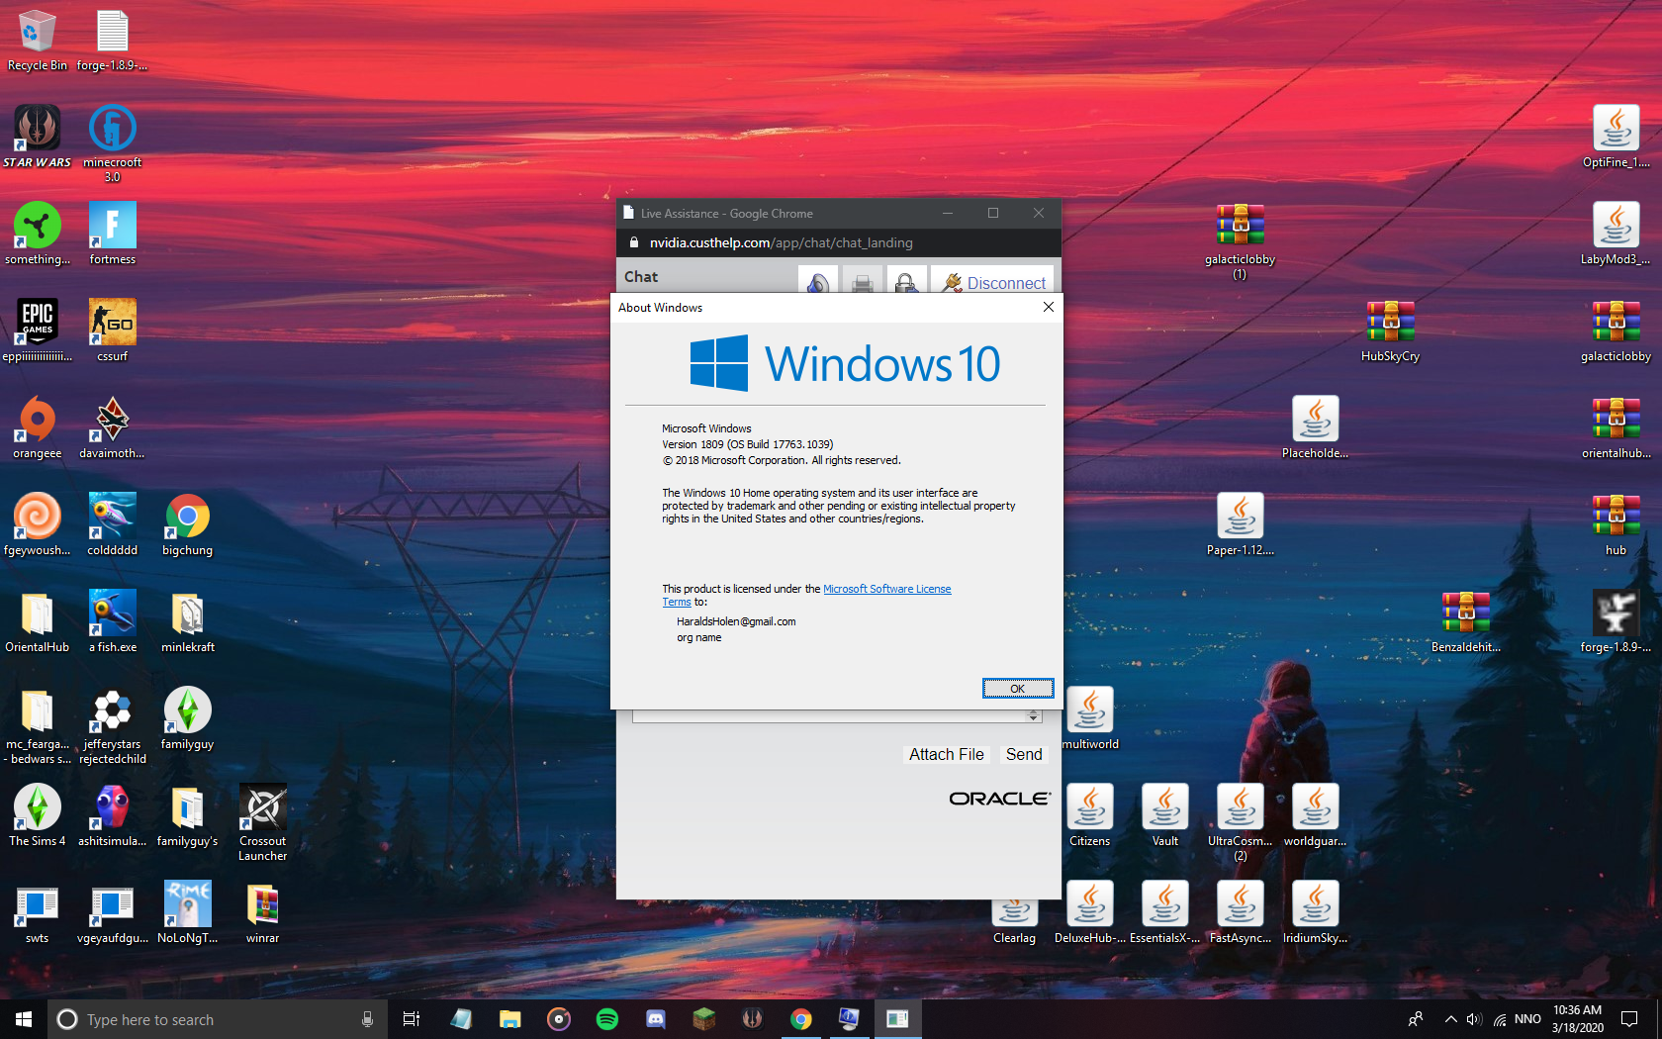Select the a fish.exe desktop shortcut
The width and height of the screenshot is (1662, 1039).
point(112,621)
